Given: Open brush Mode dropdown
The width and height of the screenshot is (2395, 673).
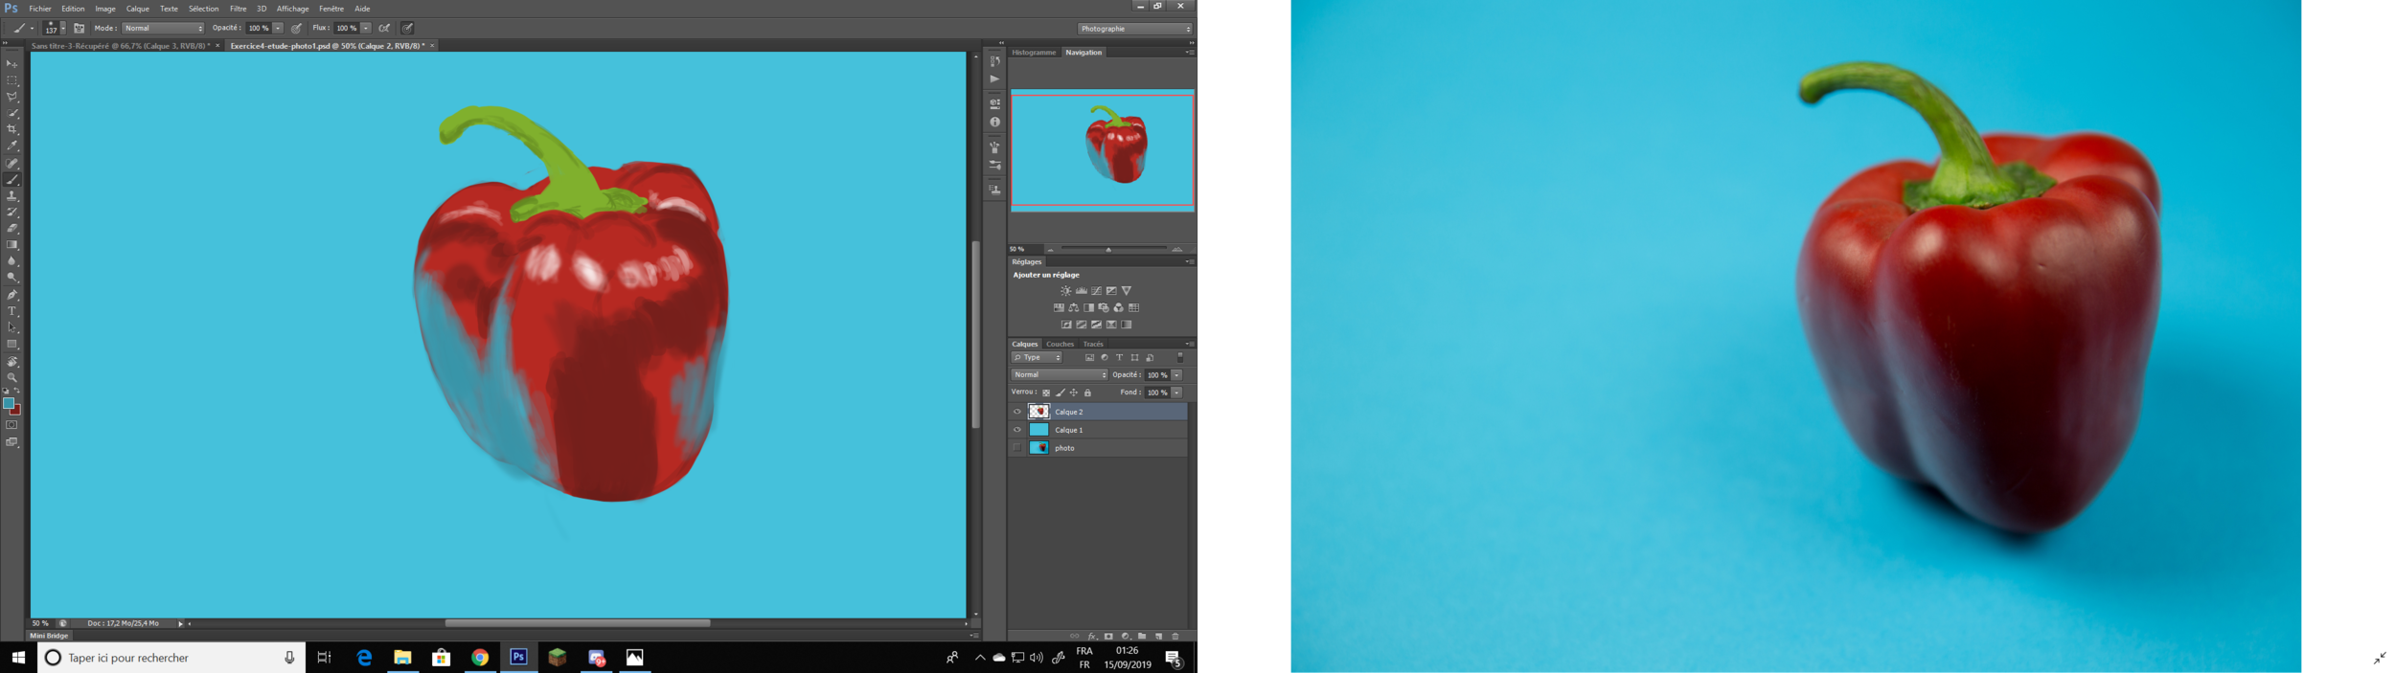Looking at the screenshot, I should coord(164,29).
